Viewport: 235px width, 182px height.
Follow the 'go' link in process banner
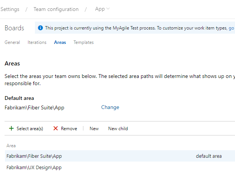coord(231,28)
